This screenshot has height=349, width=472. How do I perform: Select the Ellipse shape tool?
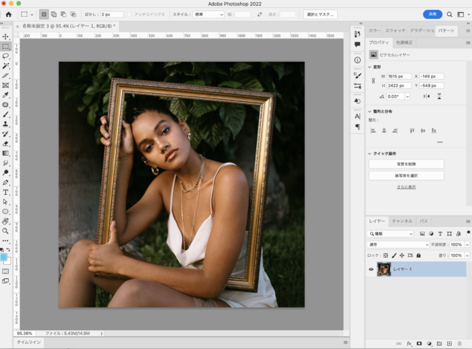(5, 212)
